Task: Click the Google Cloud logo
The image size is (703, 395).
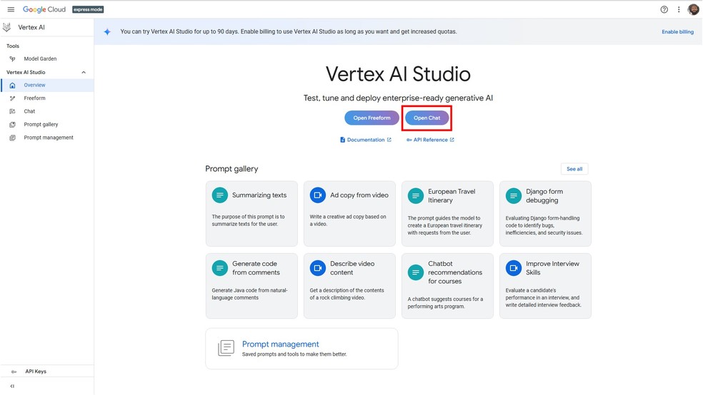Action: 44,9
